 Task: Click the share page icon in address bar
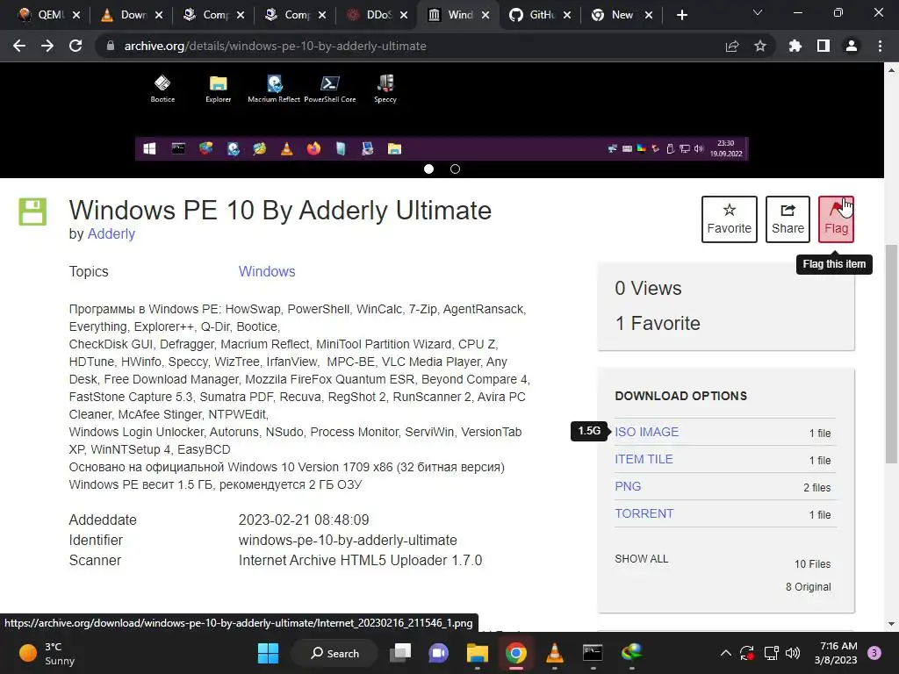point(732,46)
